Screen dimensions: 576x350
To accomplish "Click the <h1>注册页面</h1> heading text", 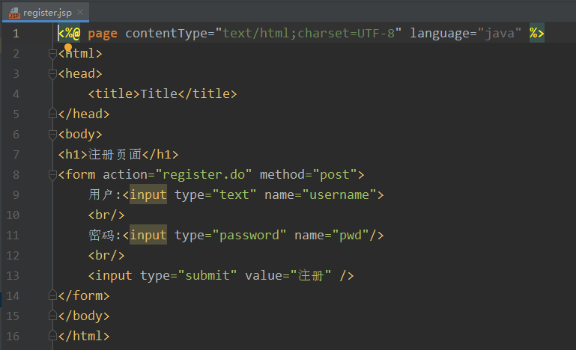I will 118,155.
